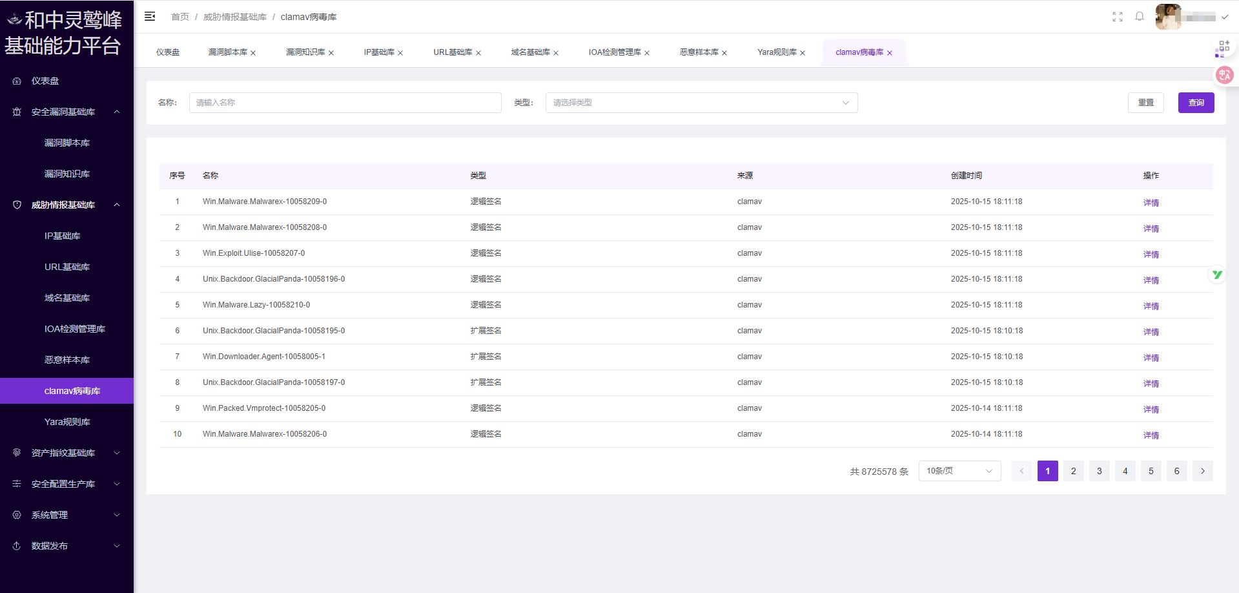Select 恶意样本库 in the sidebar

point(67,360)
